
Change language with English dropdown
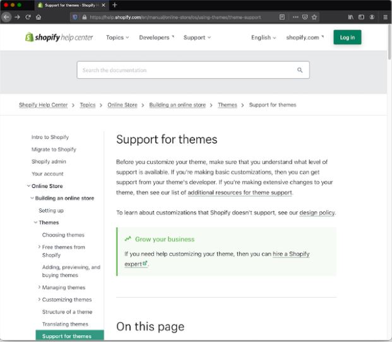(x=263, y=37)
